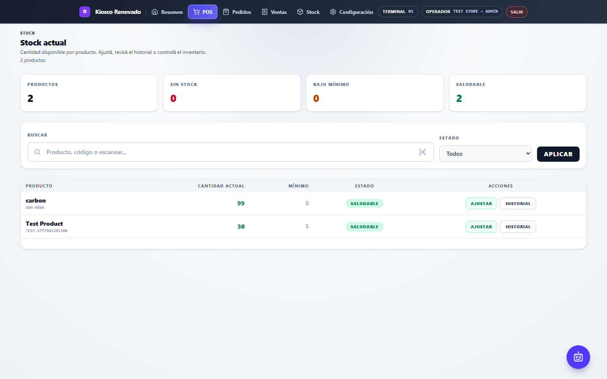Click the minimum value 5 for Test Product
Image resolution: width=607 pixels, height=379 pixels.
tap(307, 227)
